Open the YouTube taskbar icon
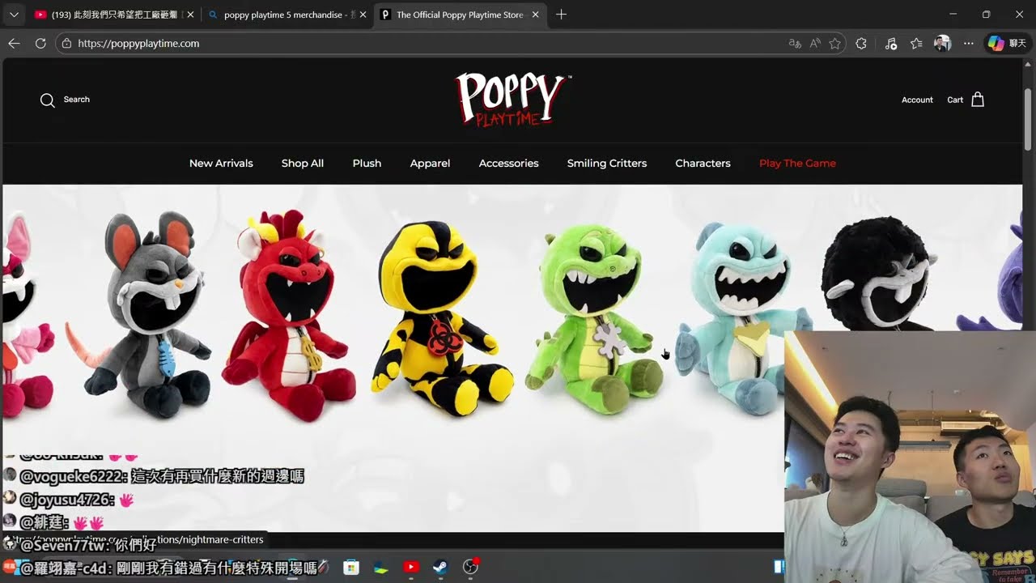The image size is (1036, 583). click(411, 567)
